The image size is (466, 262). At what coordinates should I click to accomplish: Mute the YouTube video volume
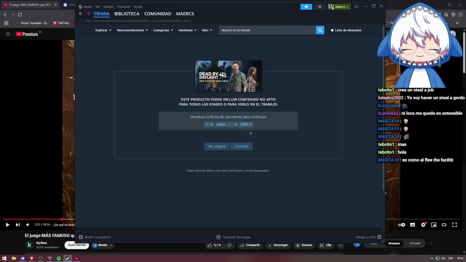click(28, 225)
